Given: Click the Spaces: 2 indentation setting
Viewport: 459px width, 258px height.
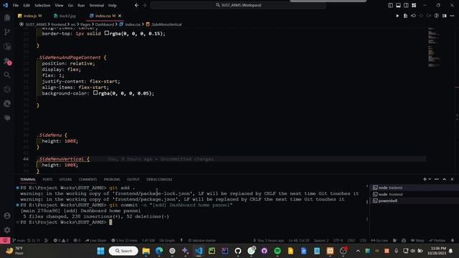Looking at the screenshot, I should point(321,241).
